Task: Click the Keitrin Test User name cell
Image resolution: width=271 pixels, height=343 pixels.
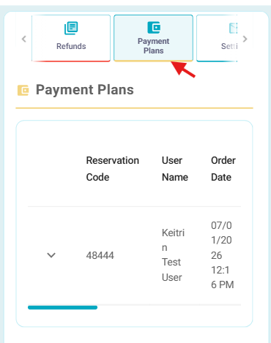Action: tap(173, 255)
